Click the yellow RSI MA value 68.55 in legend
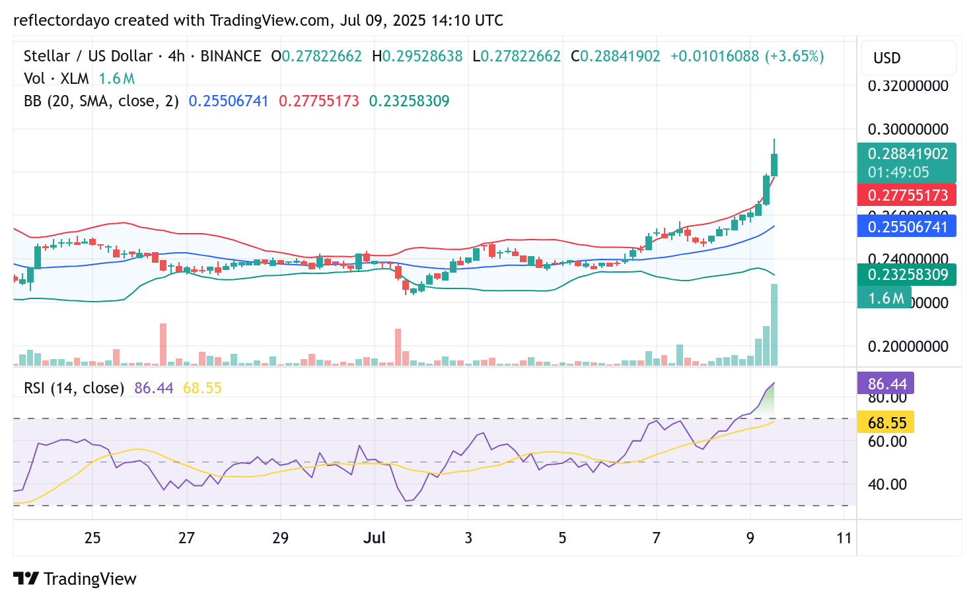 (x=202, y=388)
